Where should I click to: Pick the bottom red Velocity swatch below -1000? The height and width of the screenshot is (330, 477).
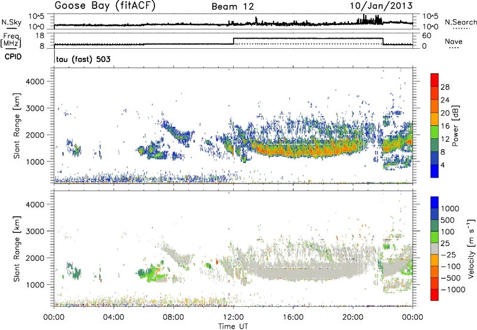pos(435,295)
